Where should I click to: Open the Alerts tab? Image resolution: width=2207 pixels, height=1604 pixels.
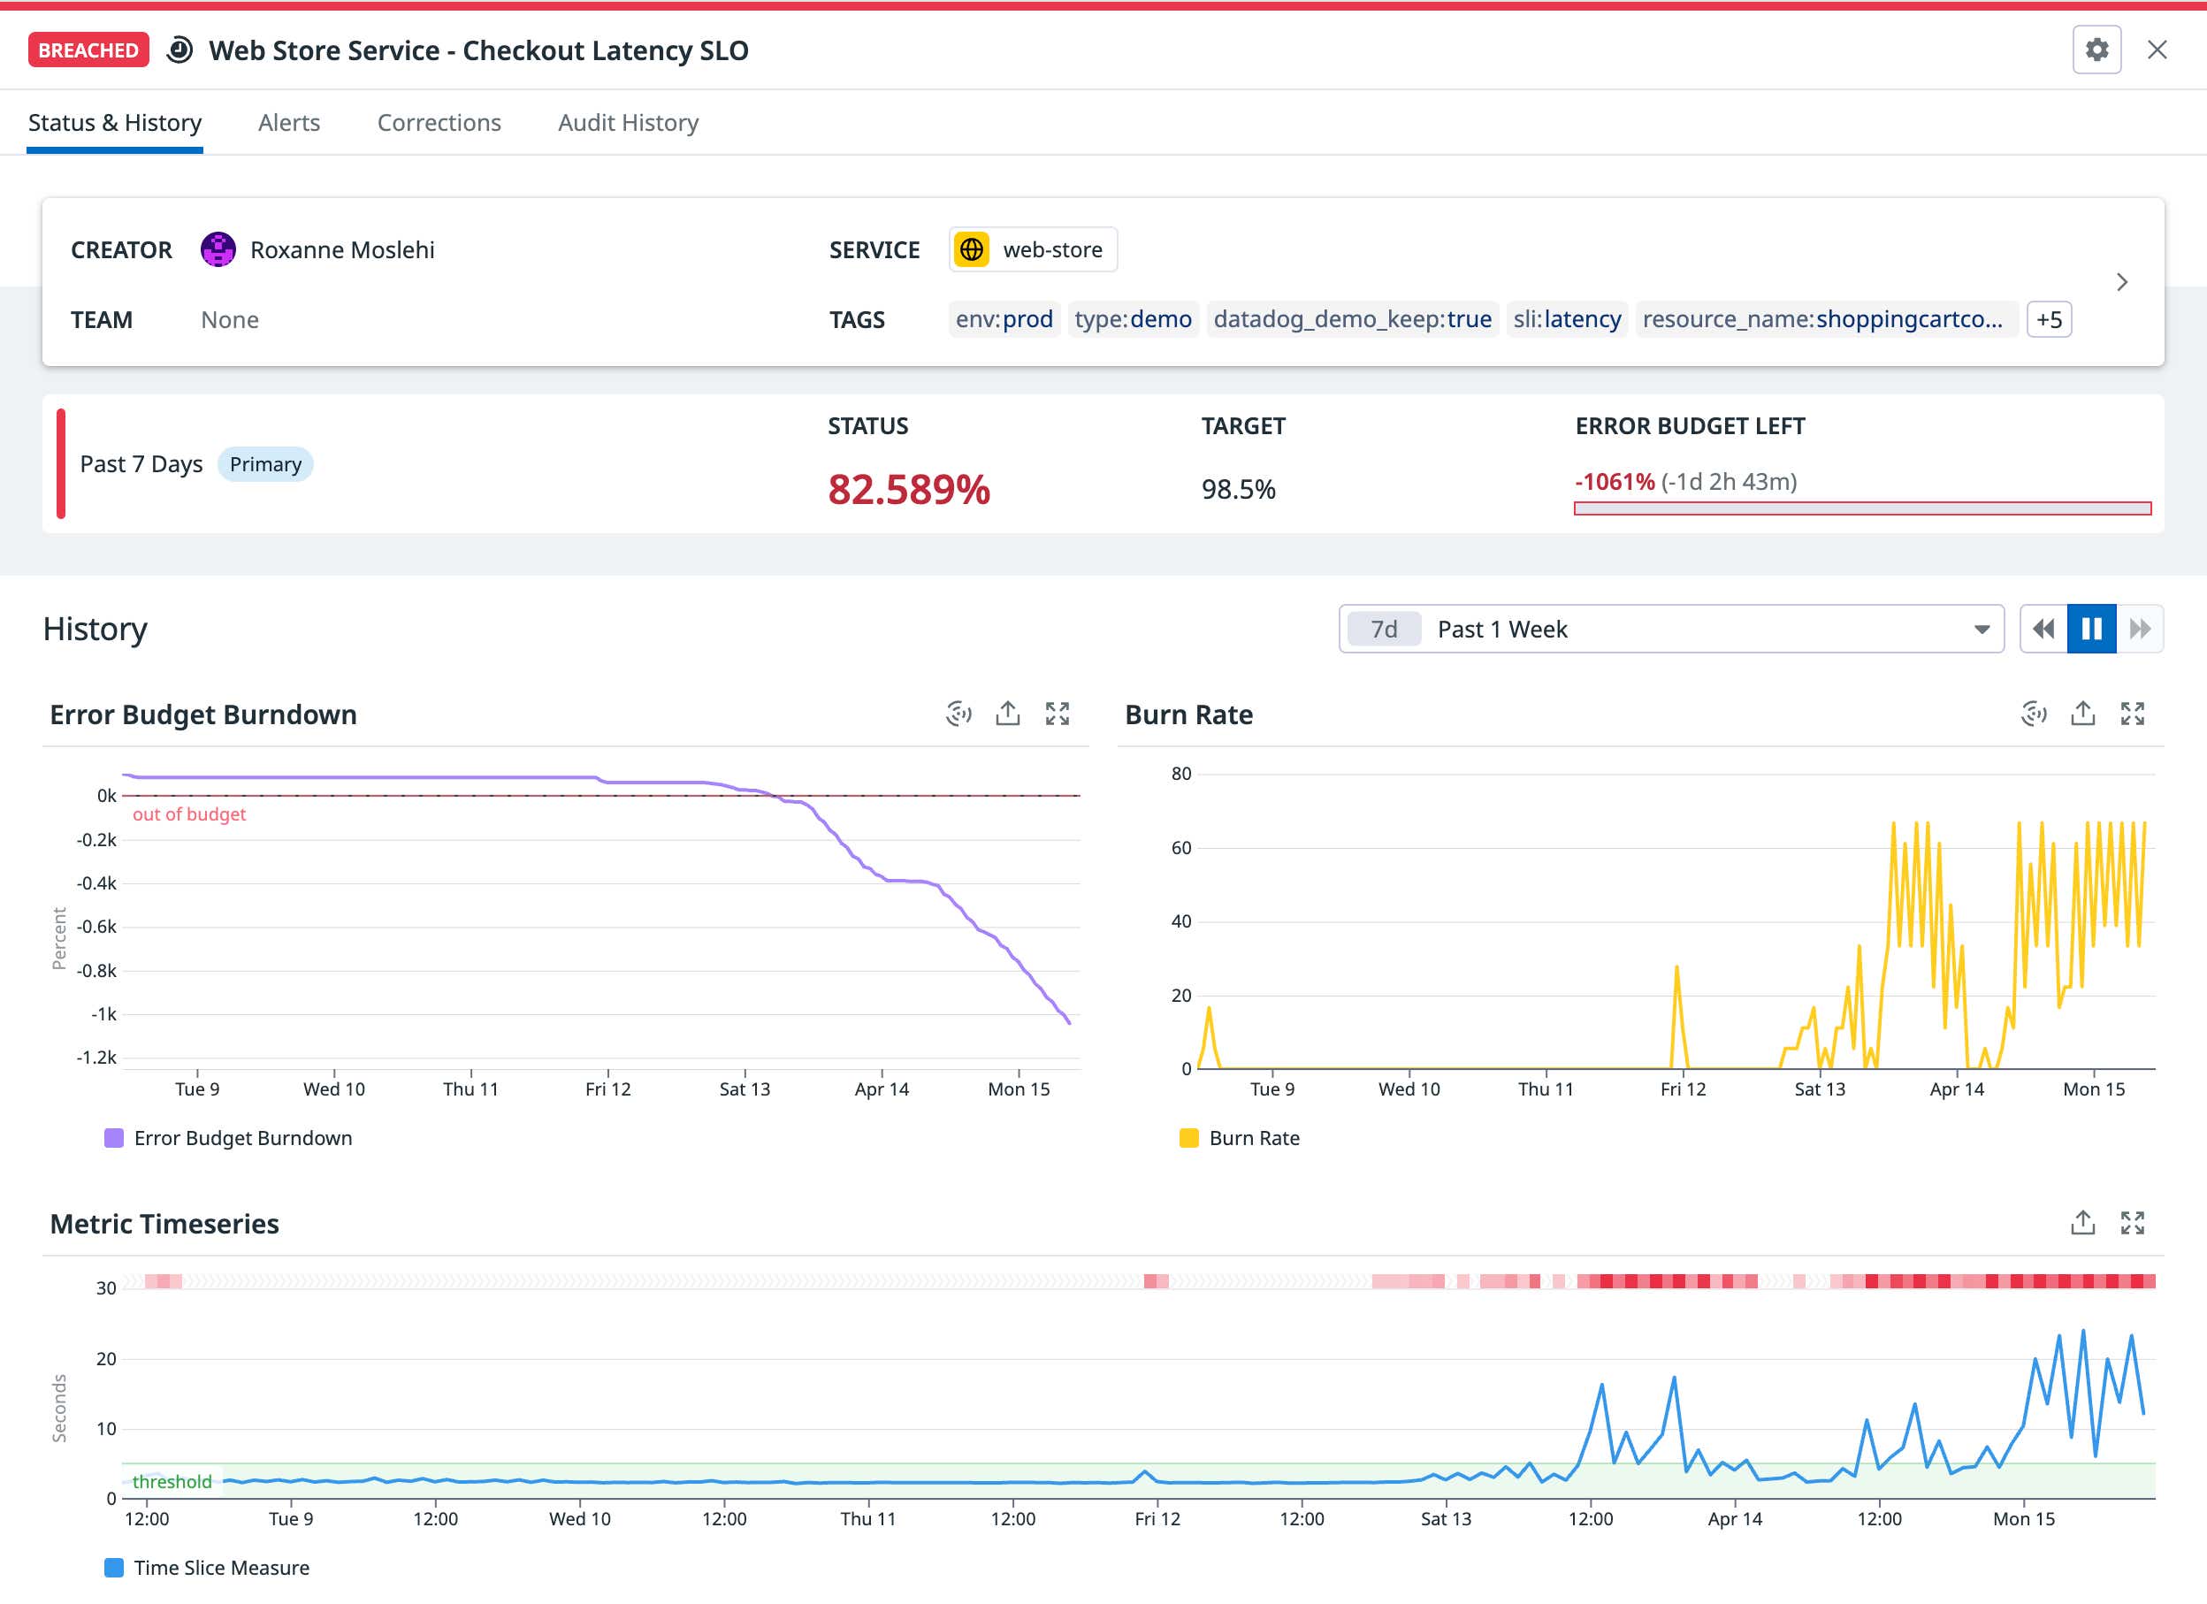[289, 123]
